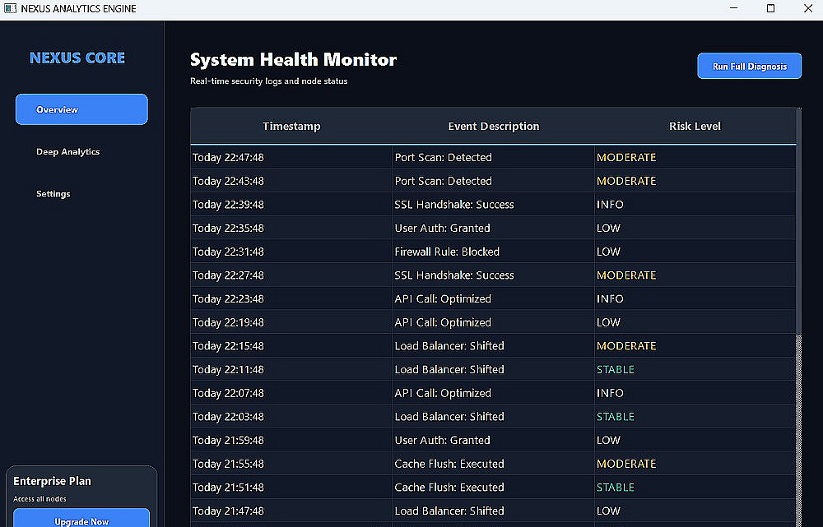
Task: Click the NEXUS CORE logo text
Action: [77, 58]
